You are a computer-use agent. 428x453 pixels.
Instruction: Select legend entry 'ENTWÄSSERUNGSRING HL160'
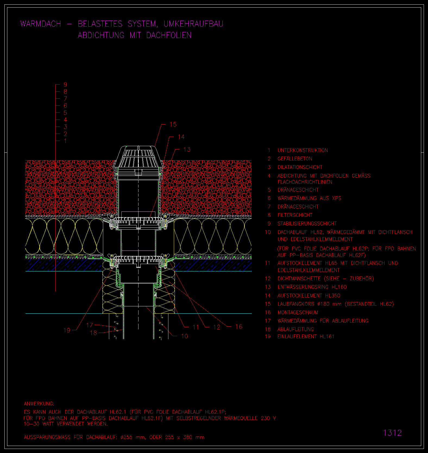point(312,287)
